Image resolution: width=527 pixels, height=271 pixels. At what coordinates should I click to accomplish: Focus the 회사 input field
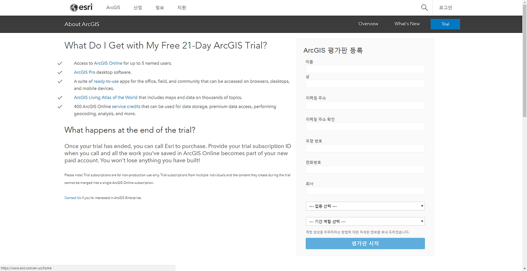(365, 191)
